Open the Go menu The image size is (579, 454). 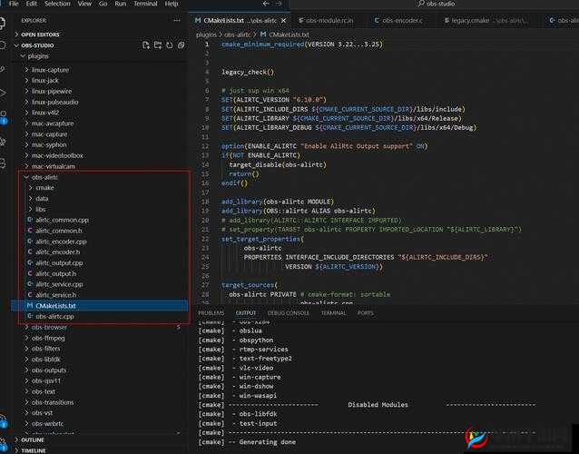[x=103, y=4]
